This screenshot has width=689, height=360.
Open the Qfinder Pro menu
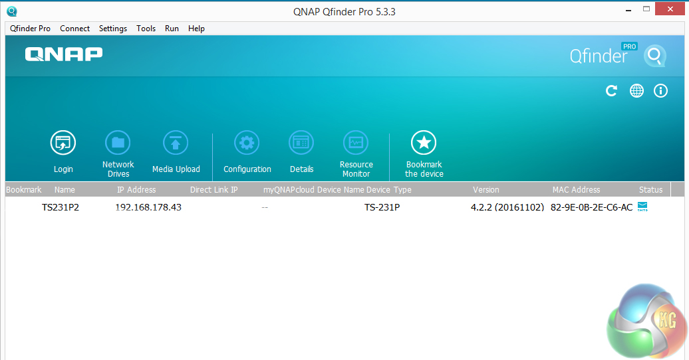point(31,29)
